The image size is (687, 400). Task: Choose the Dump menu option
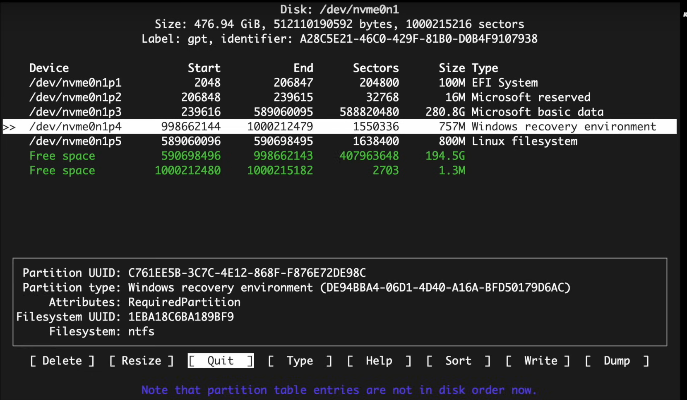coord(617,361)
